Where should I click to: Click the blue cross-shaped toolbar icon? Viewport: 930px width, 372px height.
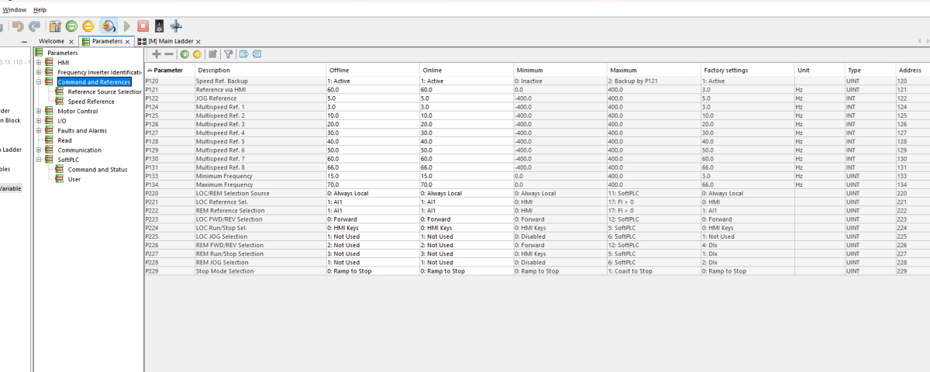(176, 26)
